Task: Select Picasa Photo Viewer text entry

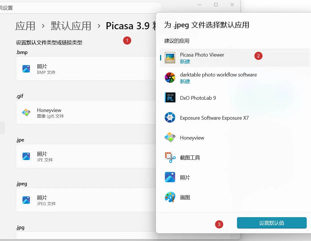Action: (202, 55)
